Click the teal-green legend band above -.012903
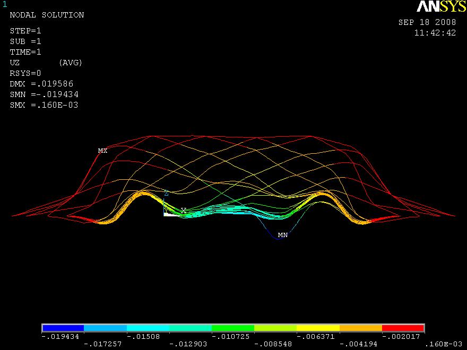This screenshot has height=350, width=467. point(191,328)
